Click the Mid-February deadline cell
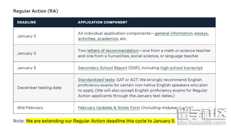 (x=30, y=108)
